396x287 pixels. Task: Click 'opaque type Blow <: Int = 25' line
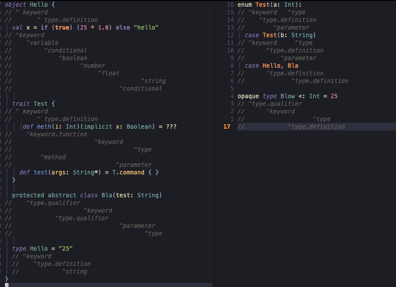pyautogui.click(x=287, y=96)
